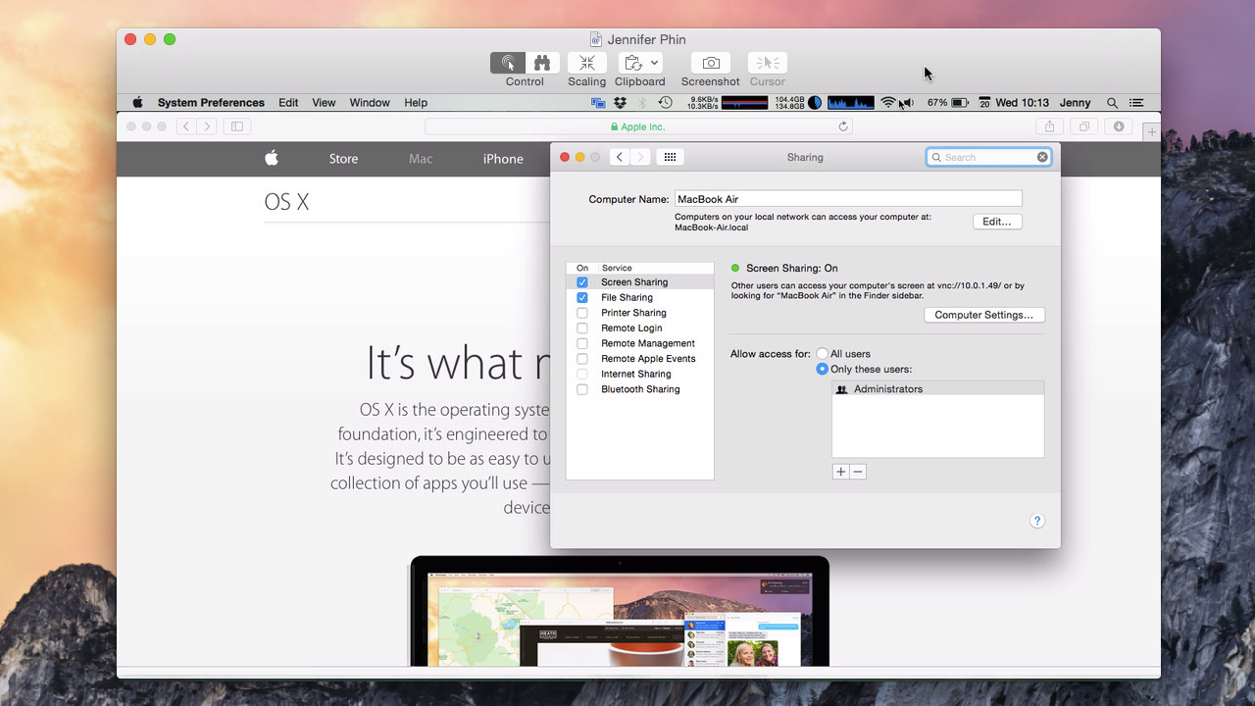This screenshot has height=706, width=1255.
Task: Click Apple logo on the webpage navigation
Action: [272, 158]
